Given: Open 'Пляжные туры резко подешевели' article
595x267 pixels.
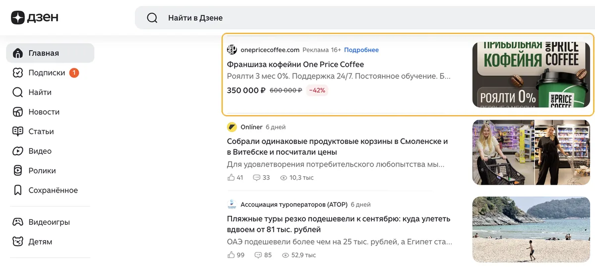Looking at the screenshot, I should pyautogui.click(x=339, y=224).
